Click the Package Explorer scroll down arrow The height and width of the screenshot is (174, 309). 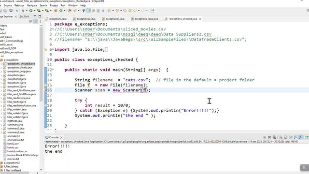tap(41, 169)
